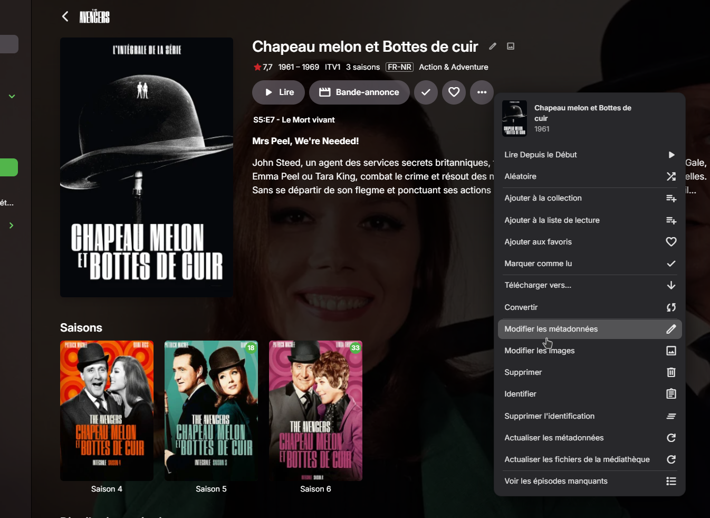Click the image icon beside the show title

pos(511,46)
